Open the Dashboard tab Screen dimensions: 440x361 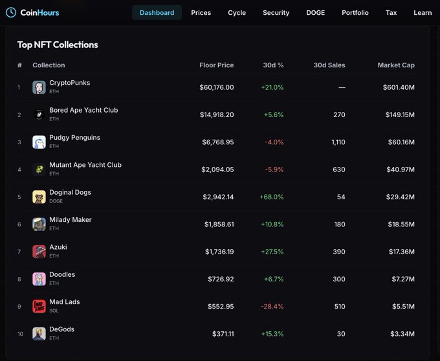coord(157,13)
